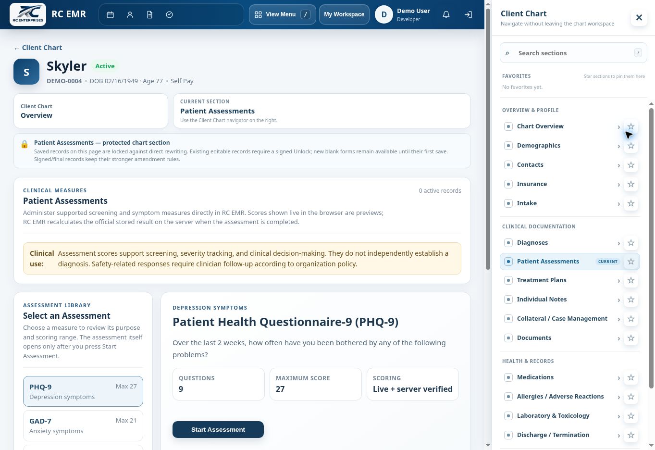Star the Laboratory & Toxicology section
This screenshot has width=655, height=450.
point(631,416)
